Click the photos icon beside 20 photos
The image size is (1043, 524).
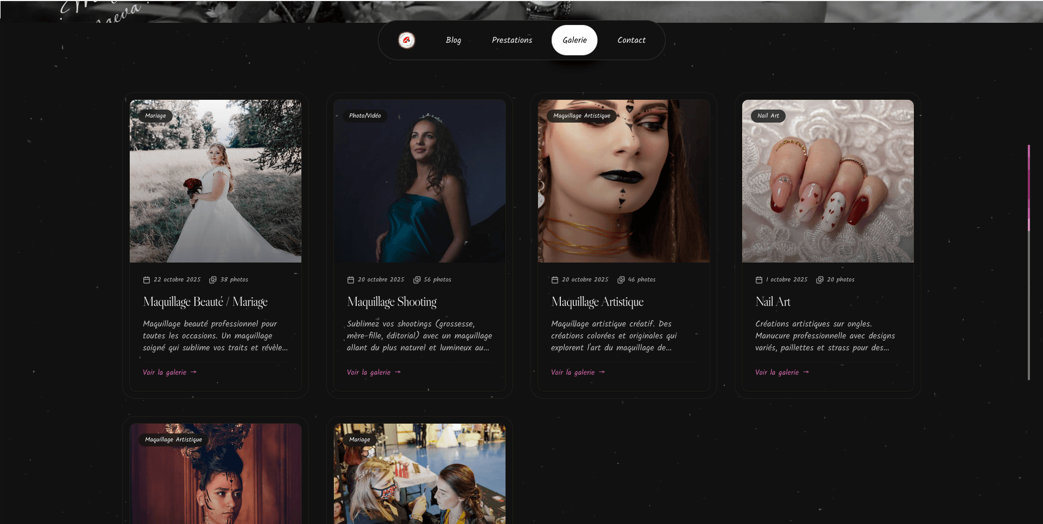[x=820, y=280]
